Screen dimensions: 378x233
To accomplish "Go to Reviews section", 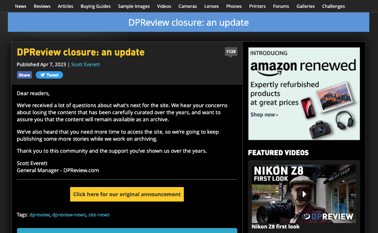I will (x=42, y=6).
